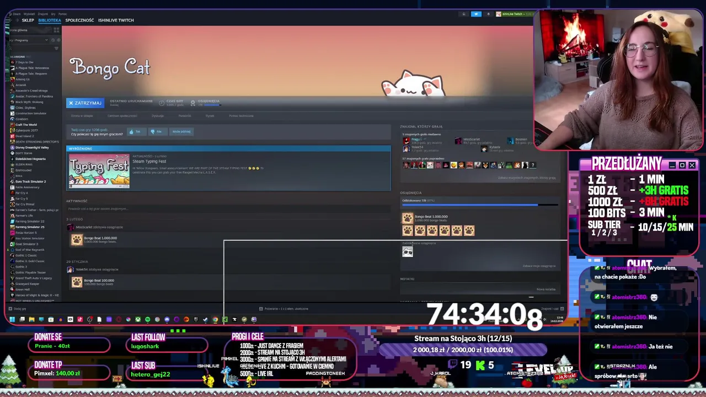Open MissScarlet's avatar in friends who play
The width and height of the screenshot is (706, 397).
point(458,141)
